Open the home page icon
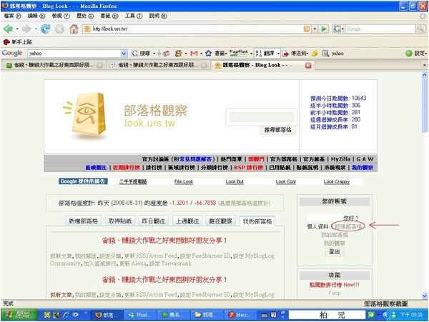This screenshot has width=429, height=322. tap(74, 29)
